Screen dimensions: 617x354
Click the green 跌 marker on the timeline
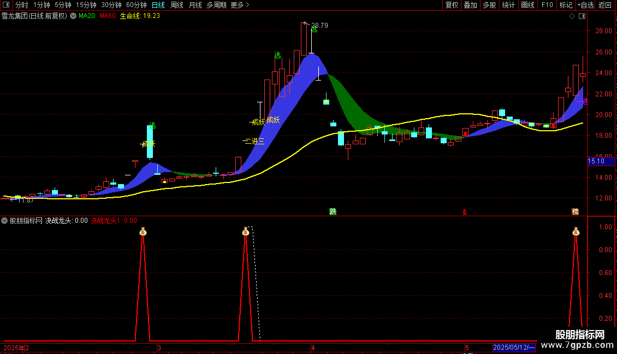[x=333, y=211]
